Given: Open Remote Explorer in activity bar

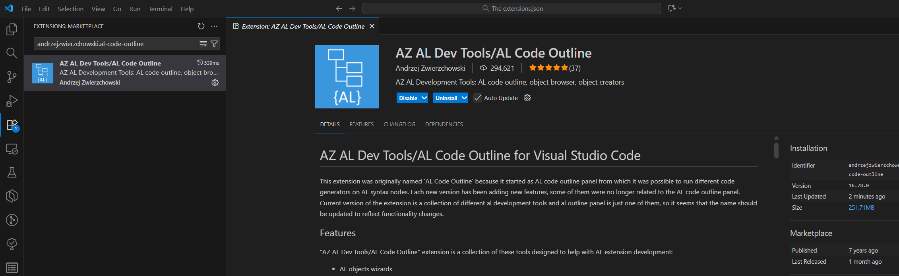Looking at the screenshot, I should [12, 149].
